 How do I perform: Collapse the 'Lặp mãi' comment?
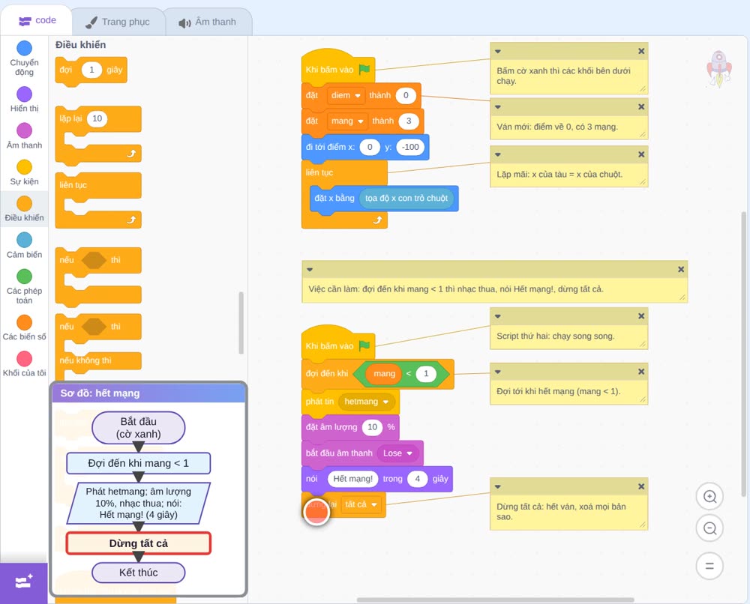pyautogui.click(x=498, y=154)
